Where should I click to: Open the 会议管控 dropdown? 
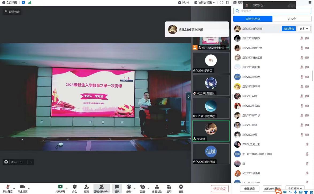click(x=295, y=189)
